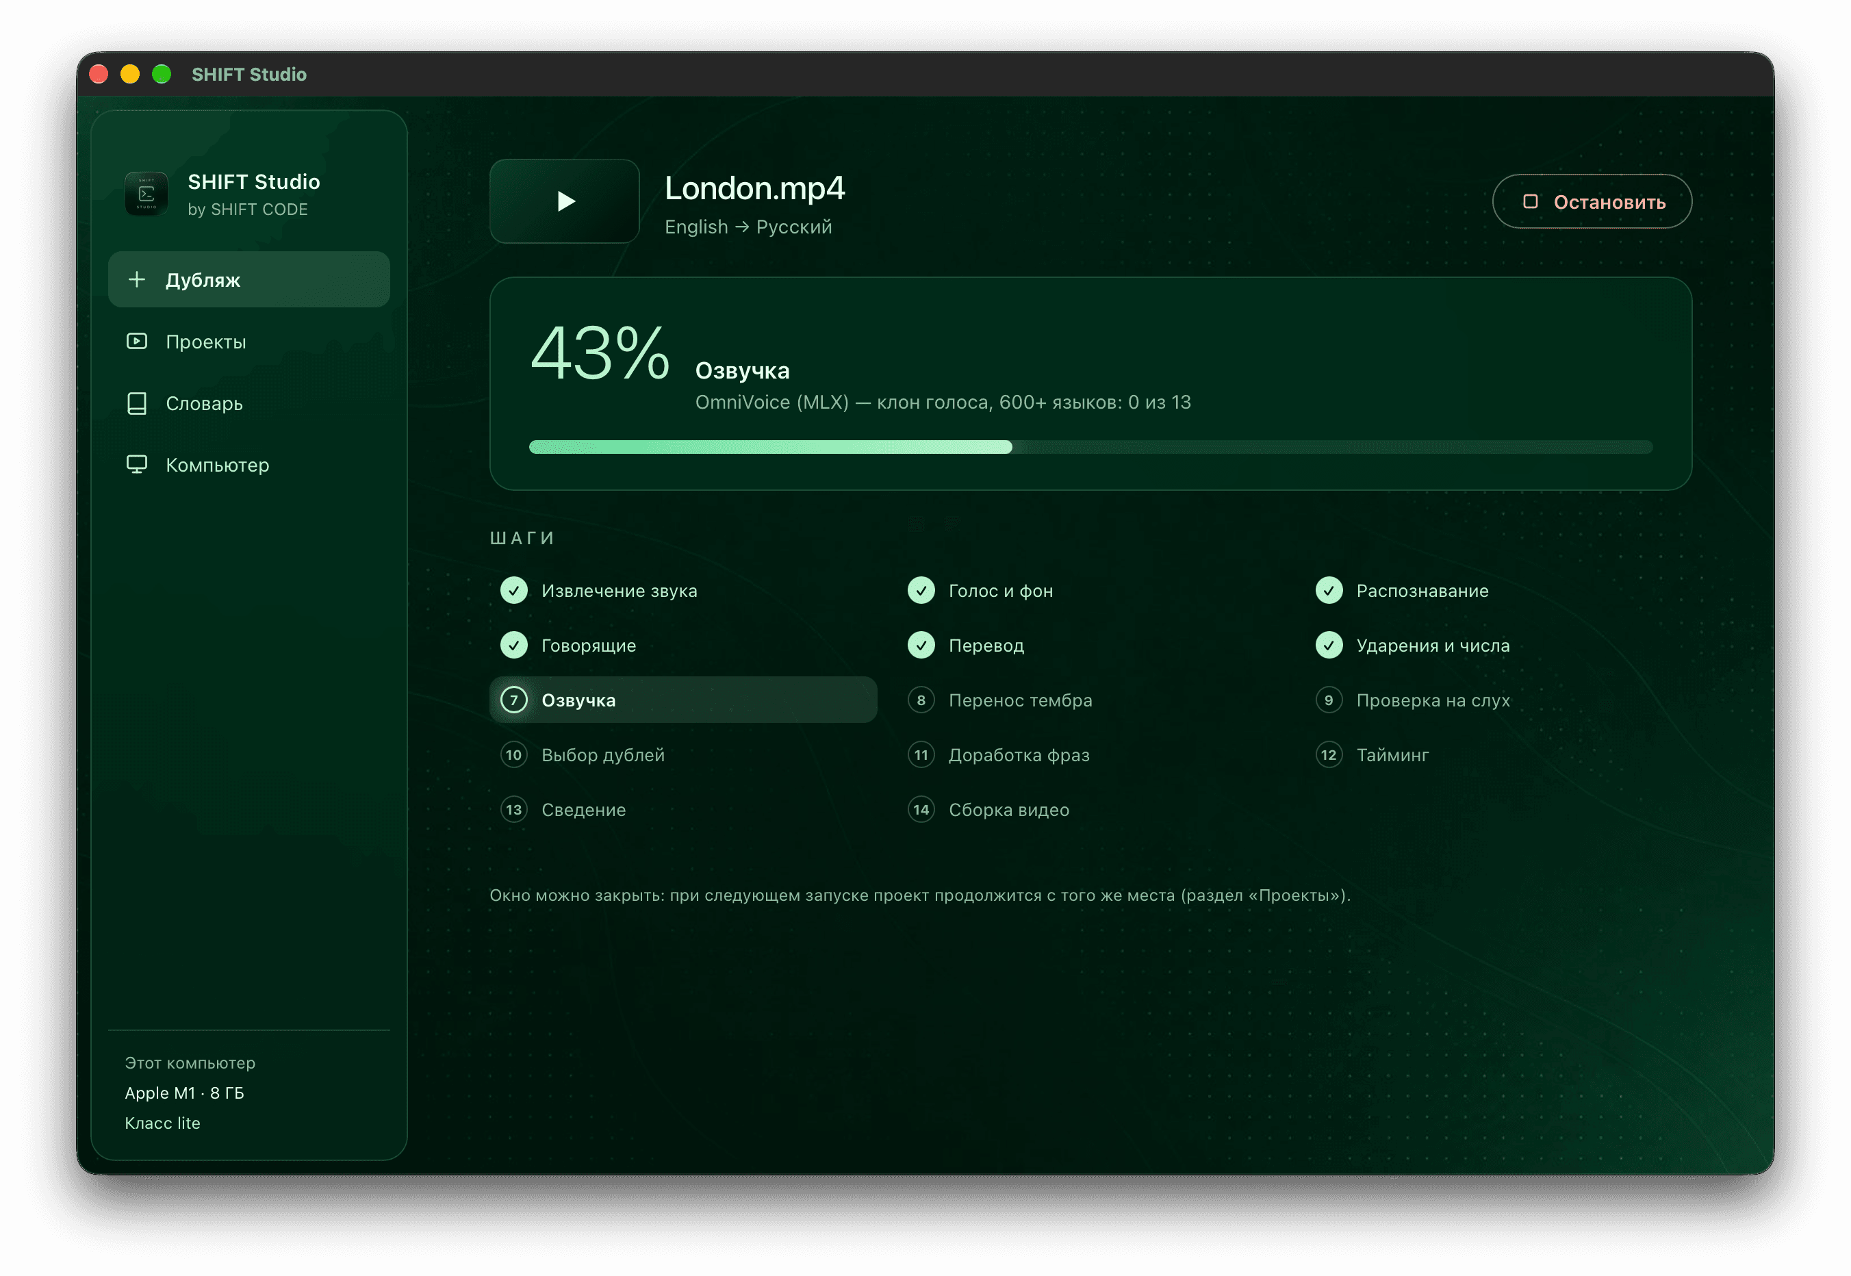The width and height of the screenshot is (1851, 1276).
Task: Click the Класс lite label
Action: click(x=162, y=1123)
